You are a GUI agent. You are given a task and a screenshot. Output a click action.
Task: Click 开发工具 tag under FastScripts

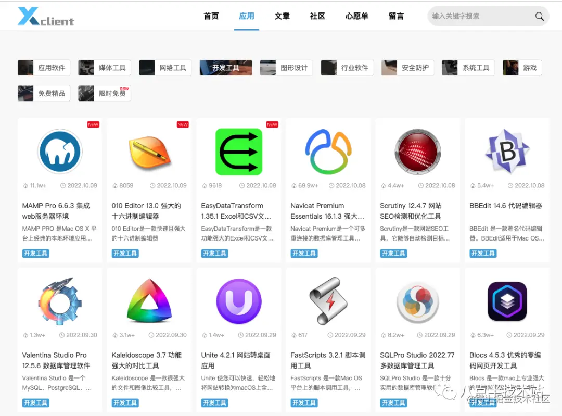click(x=304, y=403)
